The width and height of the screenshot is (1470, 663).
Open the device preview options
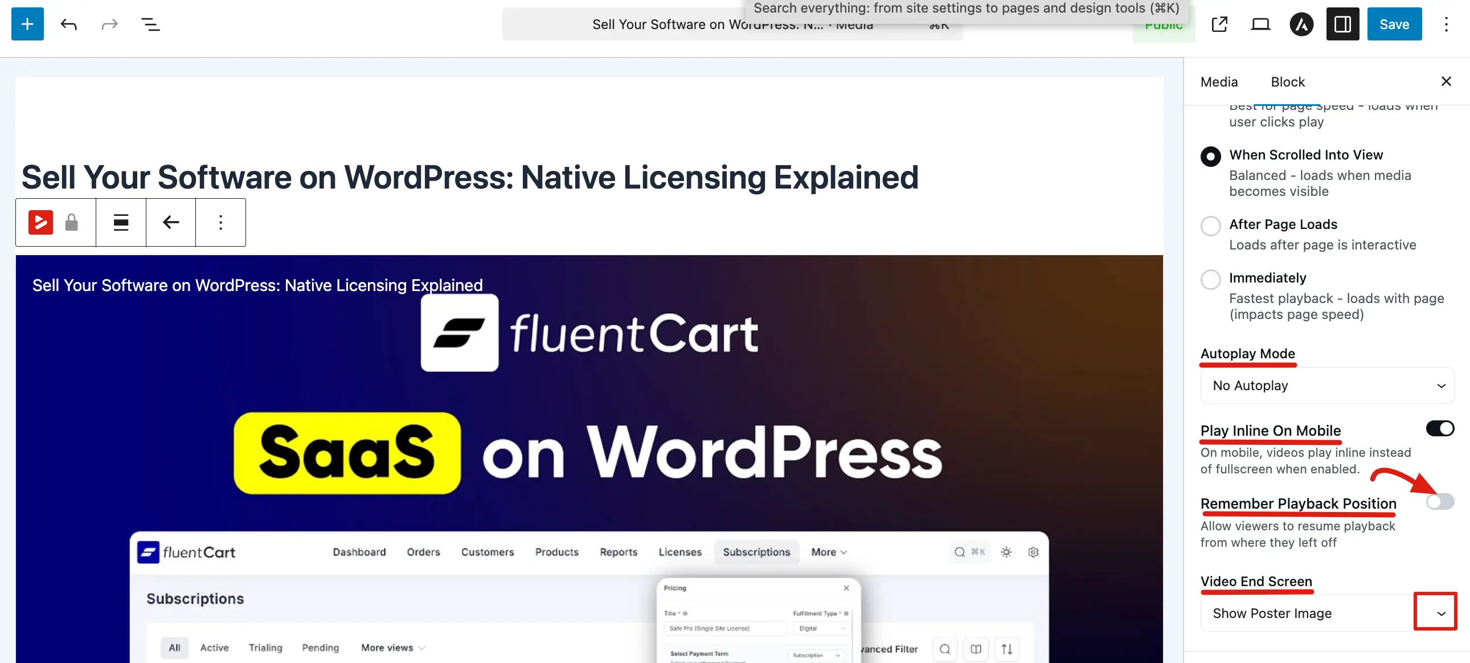[1260, 24]
